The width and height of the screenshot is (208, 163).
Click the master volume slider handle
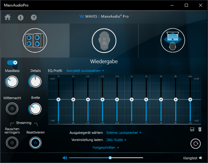tap(110, 158)
